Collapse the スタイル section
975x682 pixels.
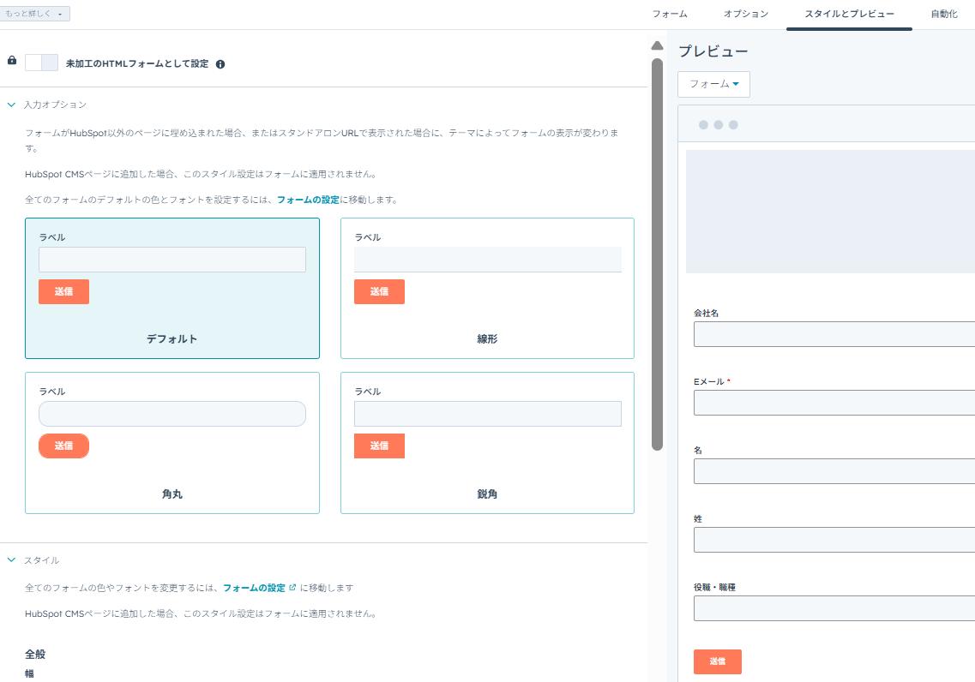[12, 560]
